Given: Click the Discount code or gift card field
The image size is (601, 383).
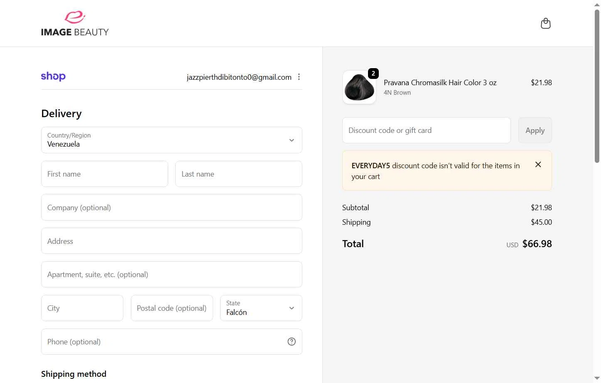Looking at the screenshot, I should coord(426,130).
